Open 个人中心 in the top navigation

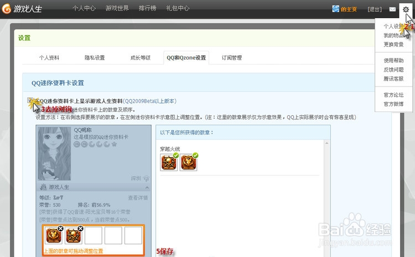[84, 8]
